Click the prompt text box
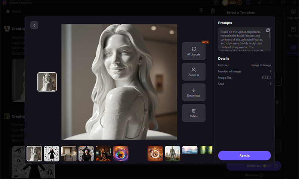The width and height of the screenshot is (299, 179). [244, 40]
